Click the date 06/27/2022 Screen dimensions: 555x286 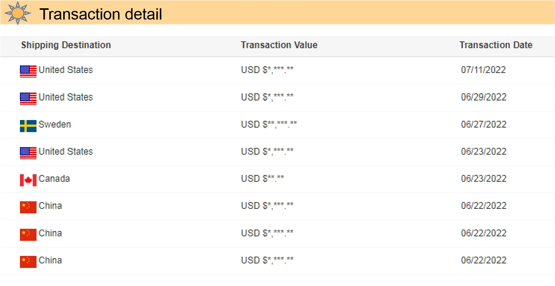coord(484,124)
